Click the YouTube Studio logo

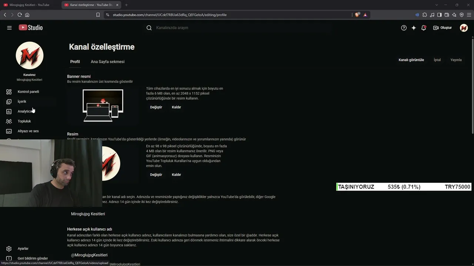(31, 28)
